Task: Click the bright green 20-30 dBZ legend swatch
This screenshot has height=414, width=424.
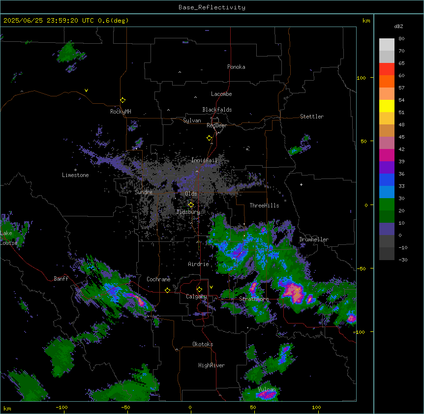Action: tap(387, 205)
